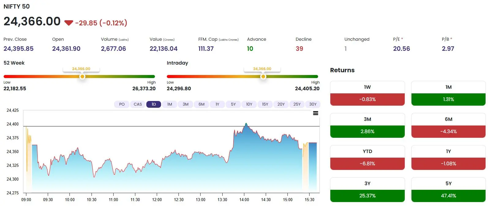This screenshot has height=206, width=488.
Task: Switch chart to 1Y range
Action: click(217, 104)
